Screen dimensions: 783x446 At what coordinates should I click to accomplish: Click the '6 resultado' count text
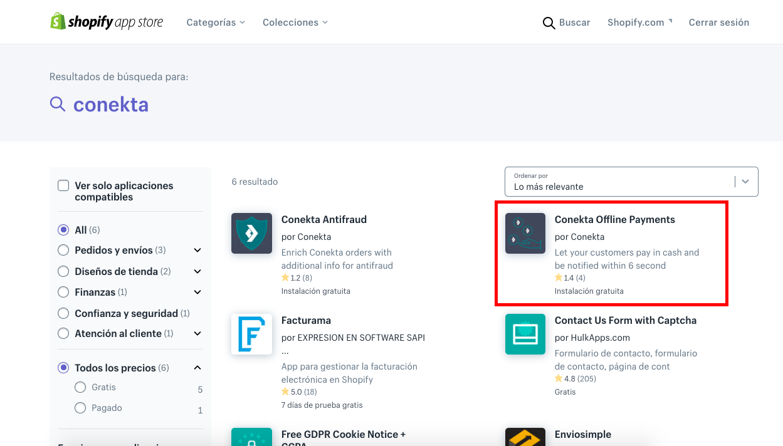click(x=255, y=182)
